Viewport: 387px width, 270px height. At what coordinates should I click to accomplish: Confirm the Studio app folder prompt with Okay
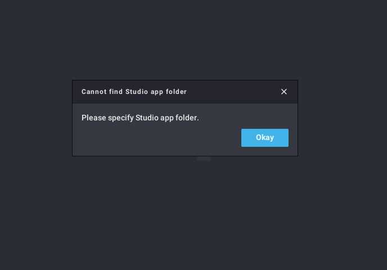pyautogui.click(x=265, y=138)
